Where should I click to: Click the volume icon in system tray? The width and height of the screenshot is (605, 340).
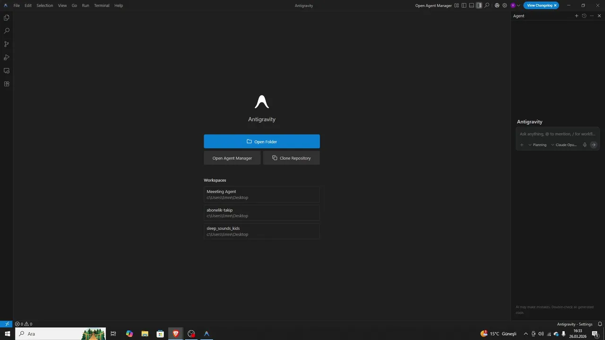(541, 334)
